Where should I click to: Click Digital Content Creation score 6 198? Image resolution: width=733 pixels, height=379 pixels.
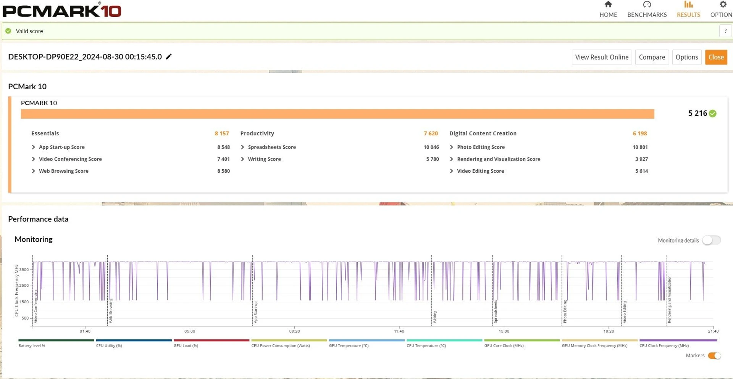click(640, 133)
